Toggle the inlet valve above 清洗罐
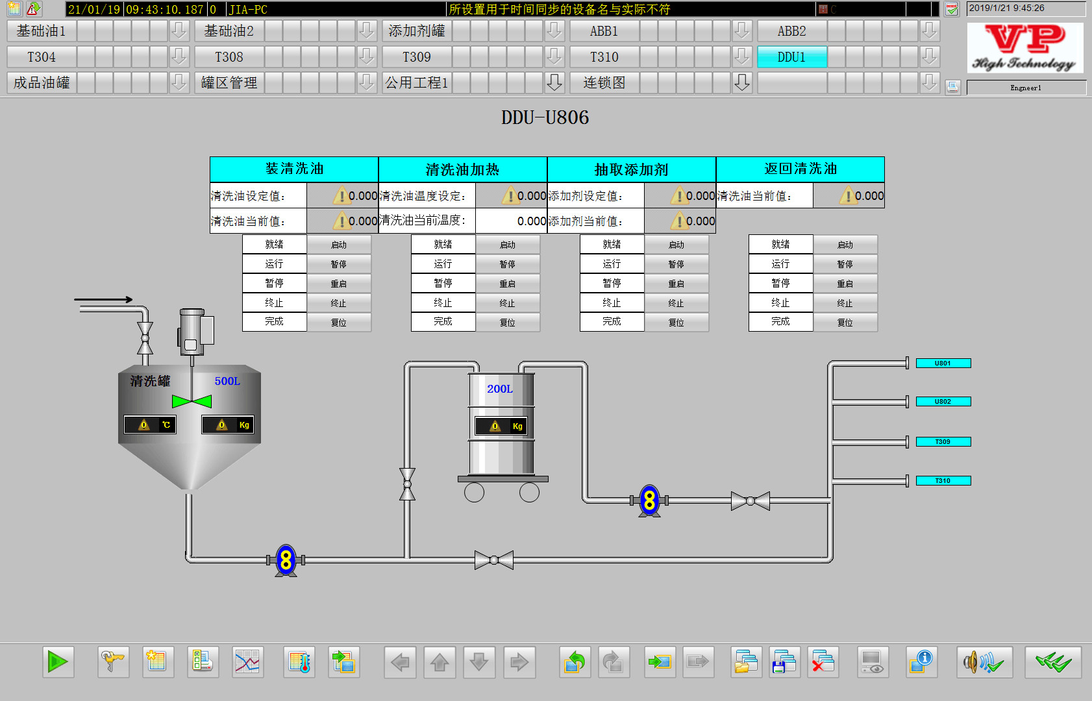The height and width of the screenshot is (701, 1092). coord(145,338)
